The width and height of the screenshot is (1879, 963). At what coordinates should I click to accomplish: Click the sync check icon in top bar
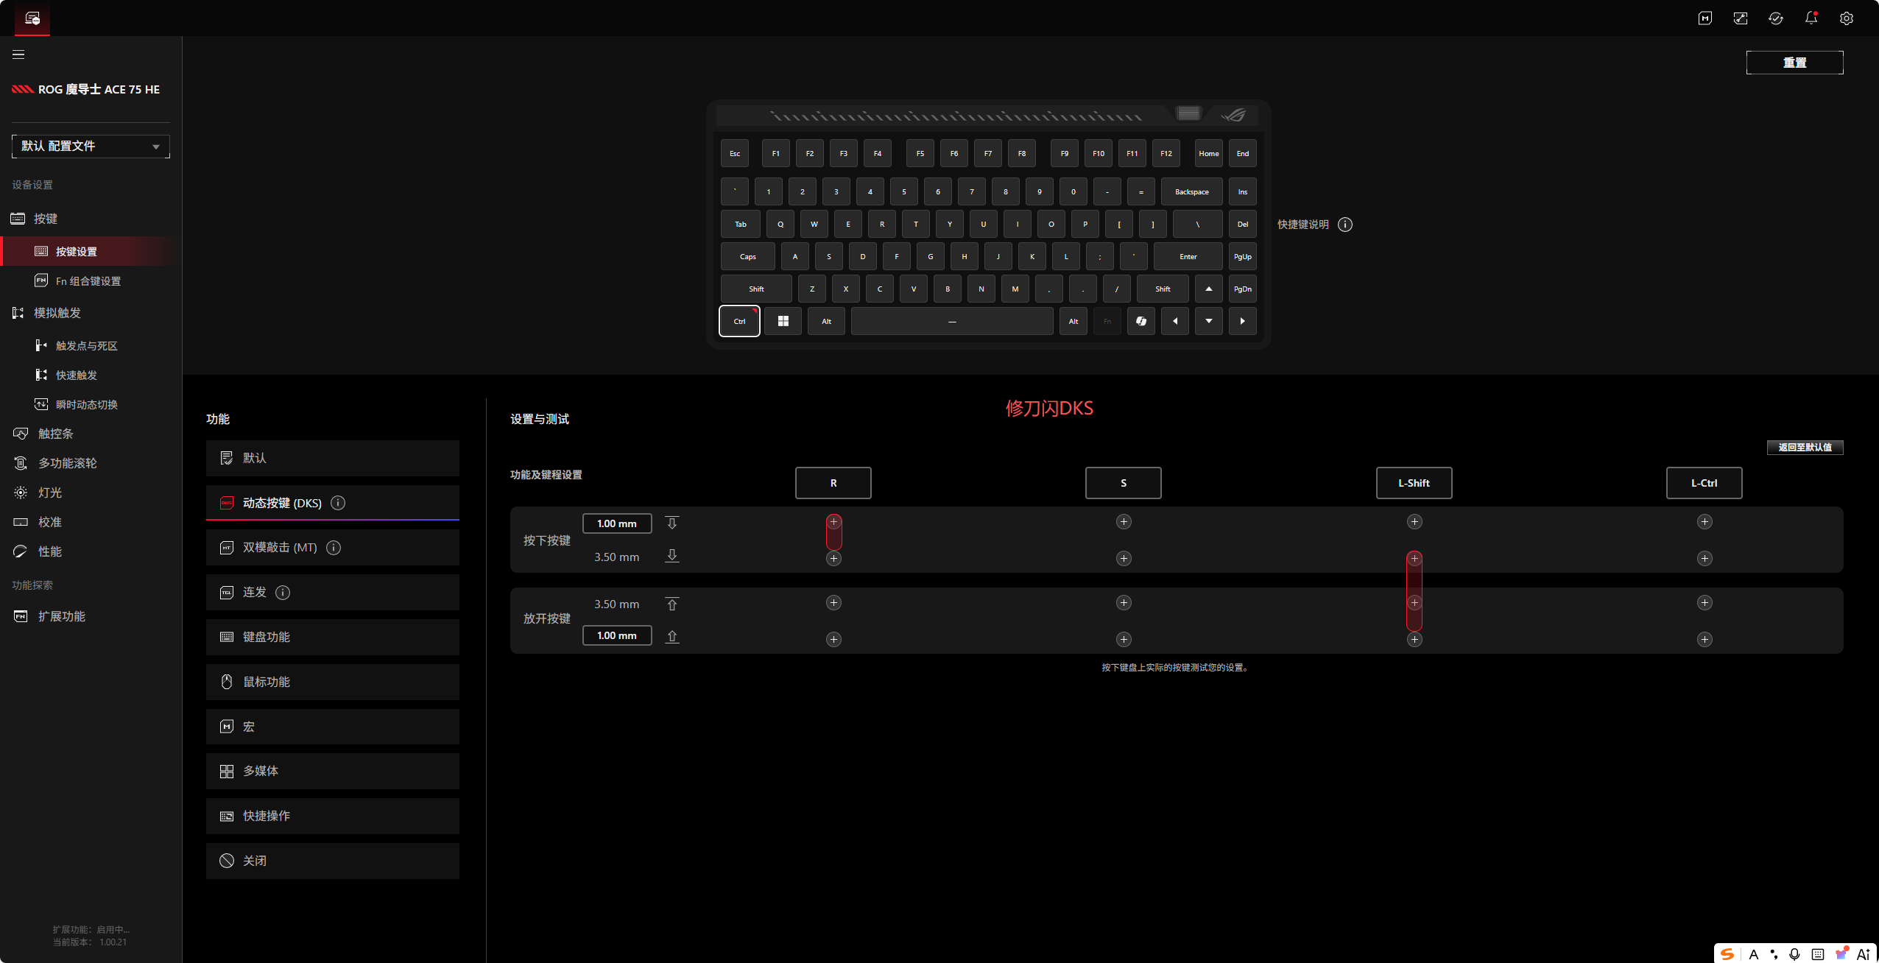pyautogui.click(x=1776, y=18)
